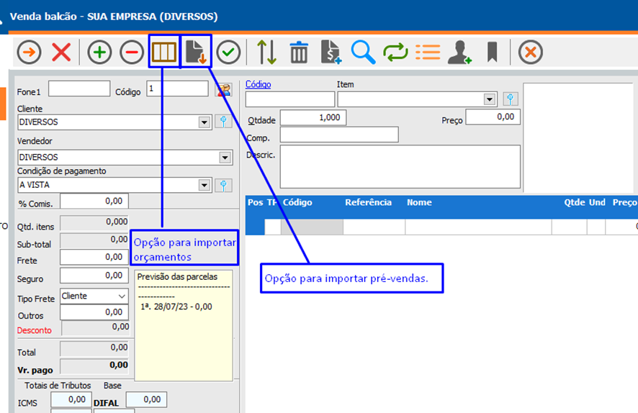Open the Condição de pagamento dropdown
This screenshot has height=413, width=638.
click(204, 186)
